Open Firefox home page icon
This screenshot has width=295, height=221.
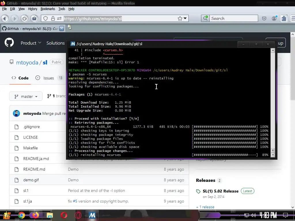point(34,18)
